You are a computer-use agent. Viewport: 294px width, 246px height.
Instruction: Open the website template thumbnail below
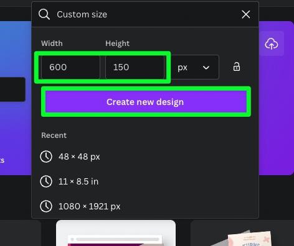click(116, 233)
